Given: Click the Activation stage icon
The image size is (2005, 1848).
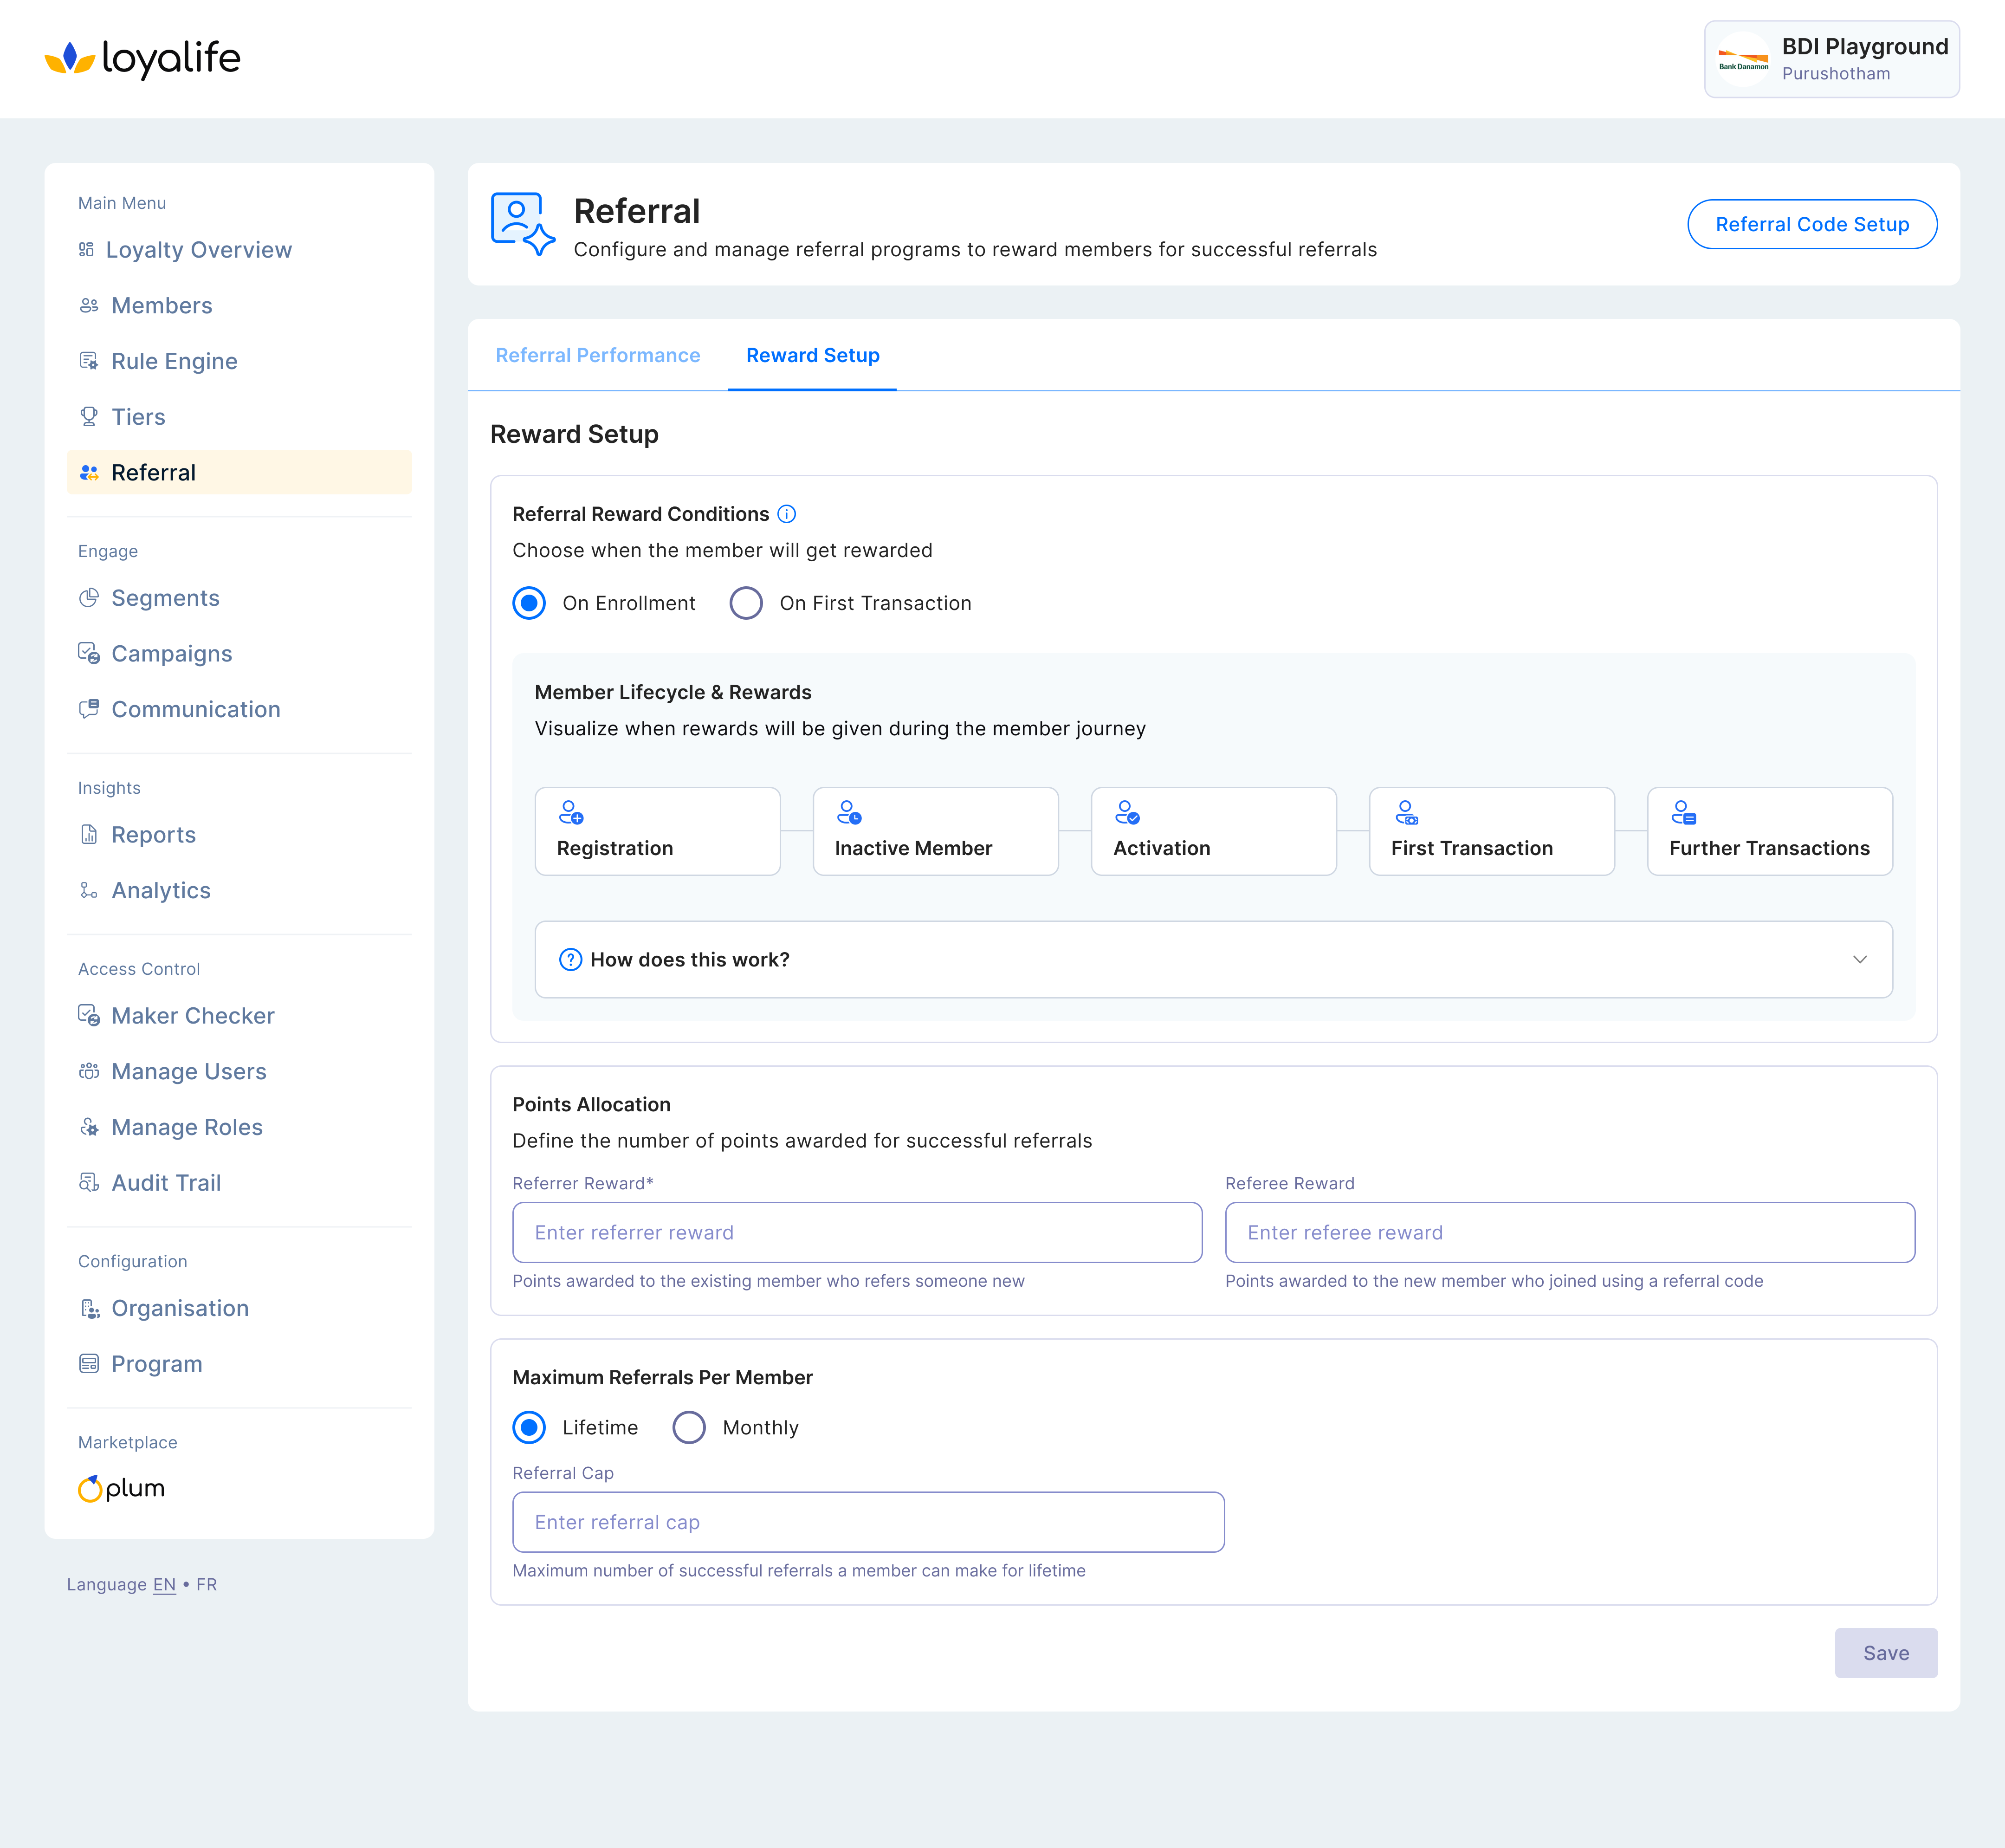Looking at the screenshot, I should click(x=1127, y=812).
